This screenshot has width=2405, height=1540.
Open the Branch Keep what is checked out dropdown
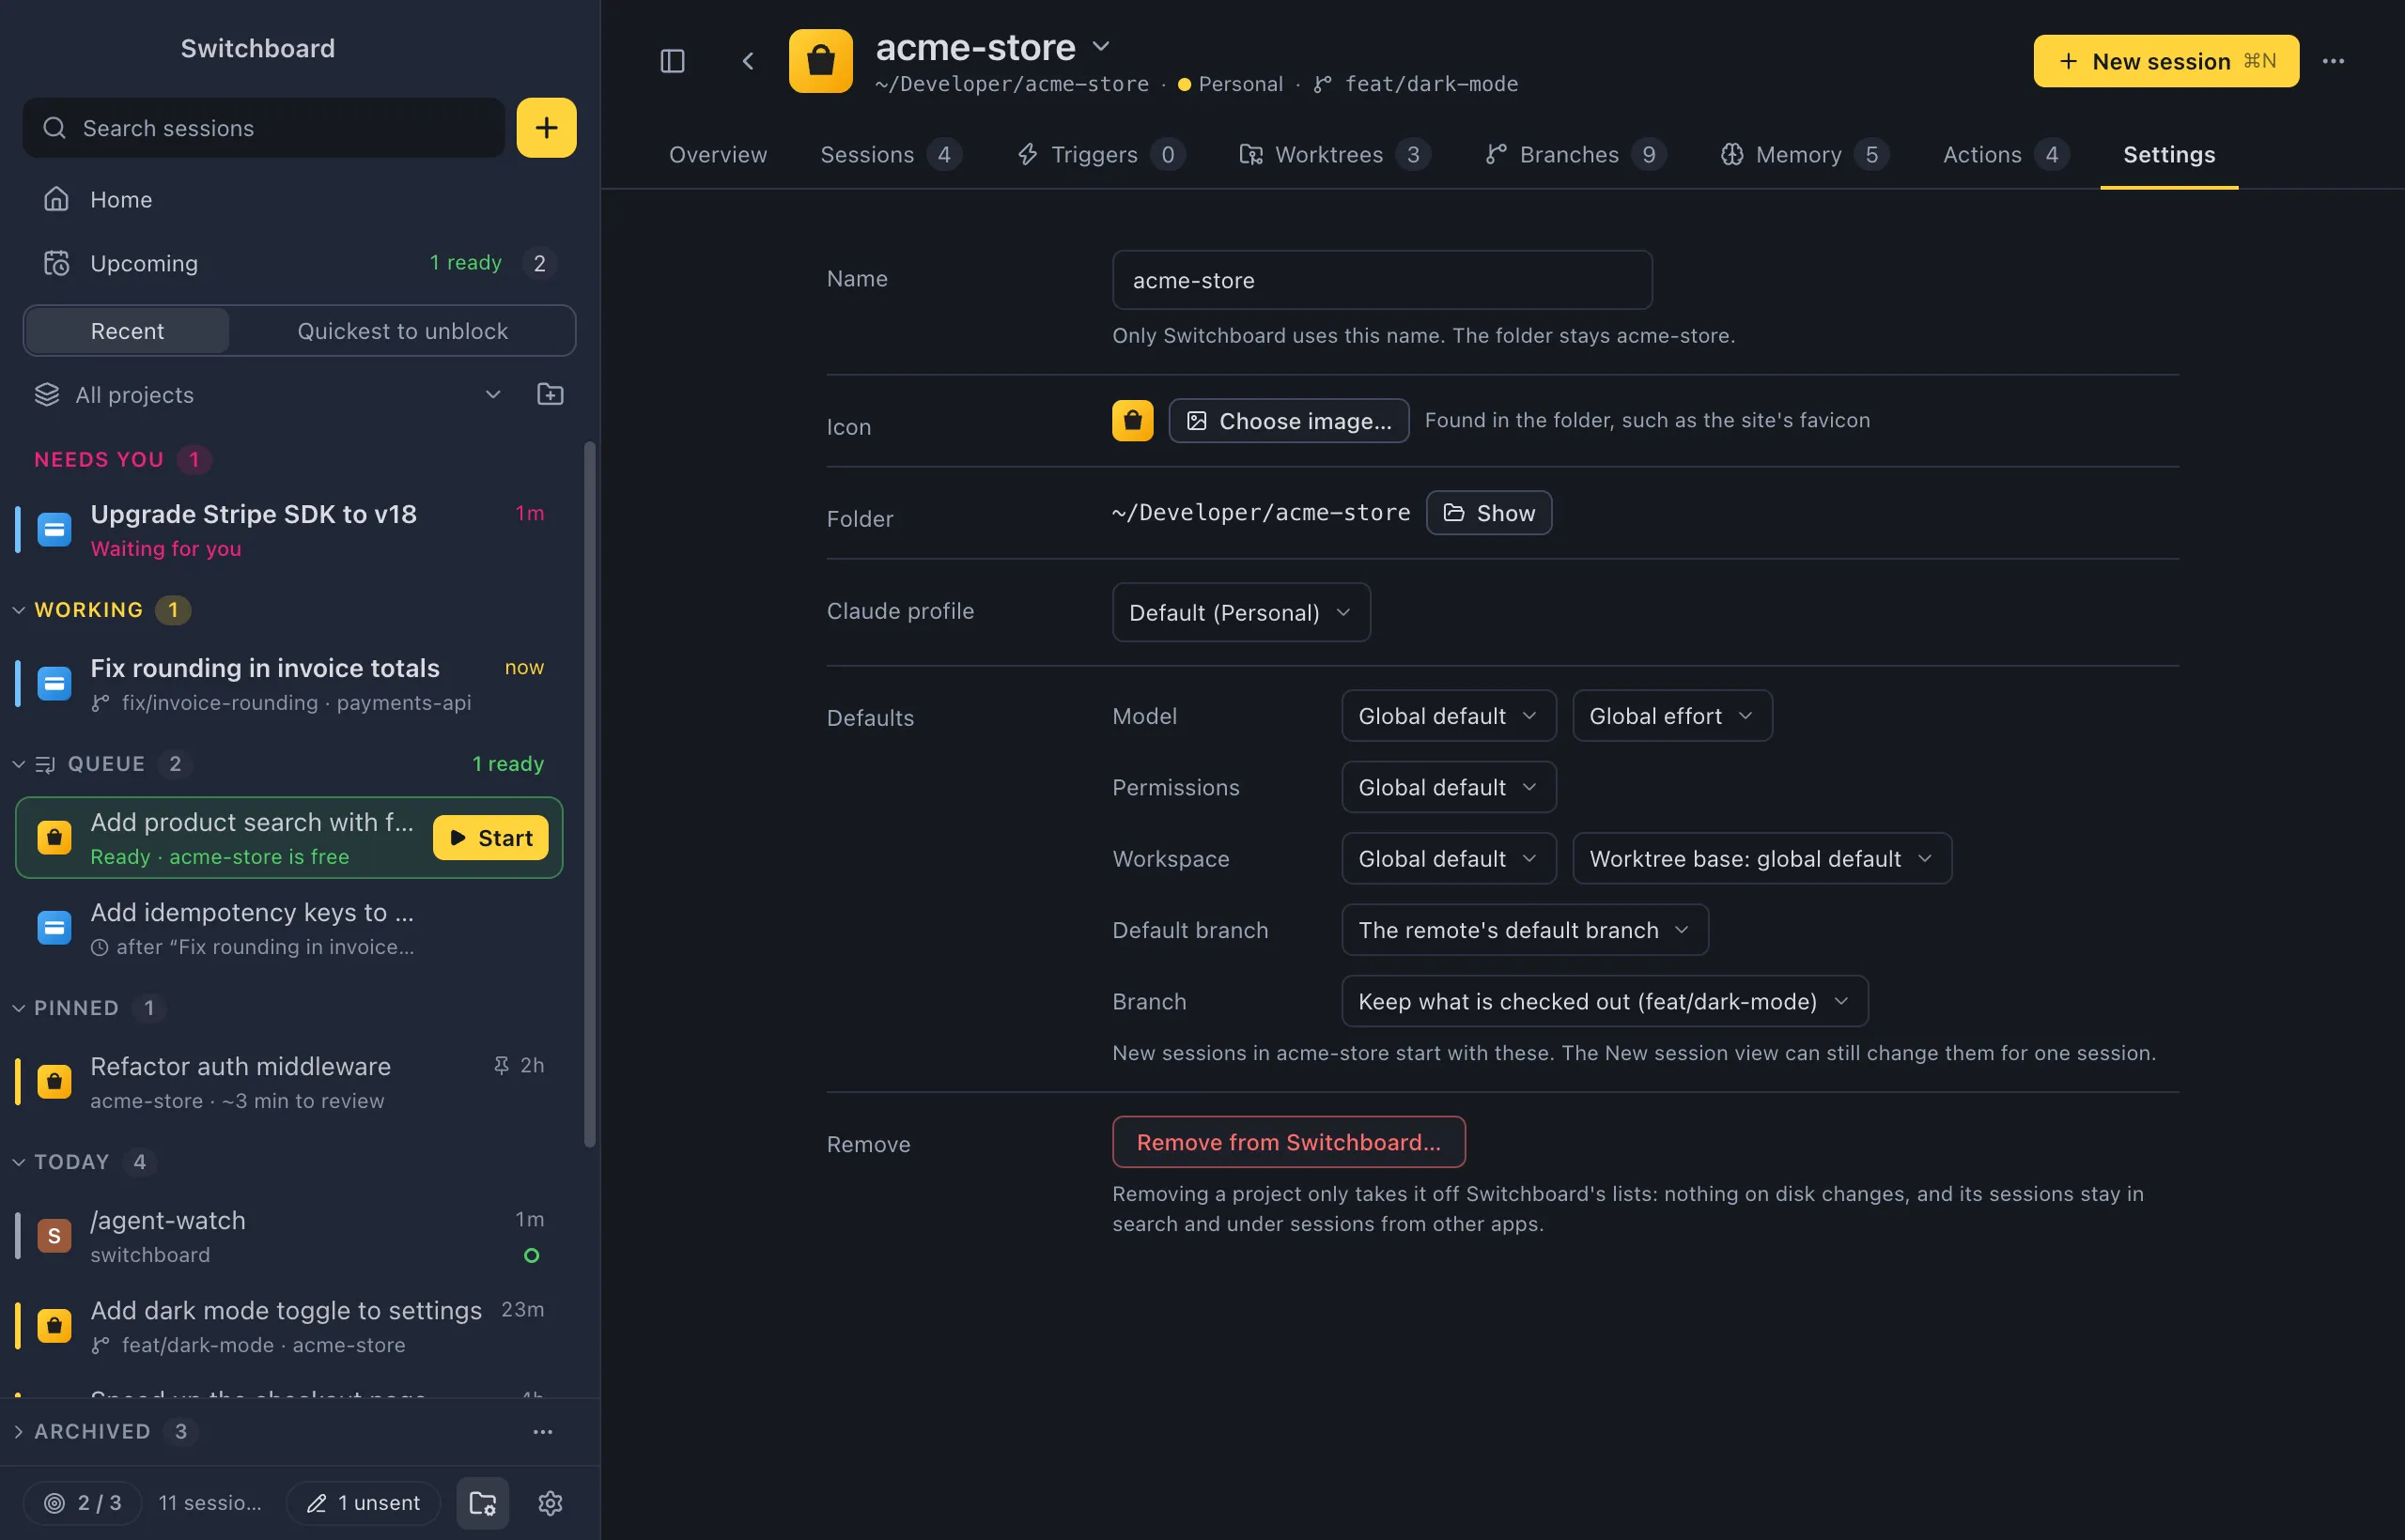(x=1604, y=1001)
